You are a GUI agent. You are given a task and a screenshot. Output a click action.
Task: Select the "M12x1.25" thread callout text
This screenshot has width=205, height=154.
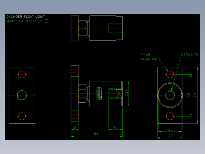(x=189, y=55)
